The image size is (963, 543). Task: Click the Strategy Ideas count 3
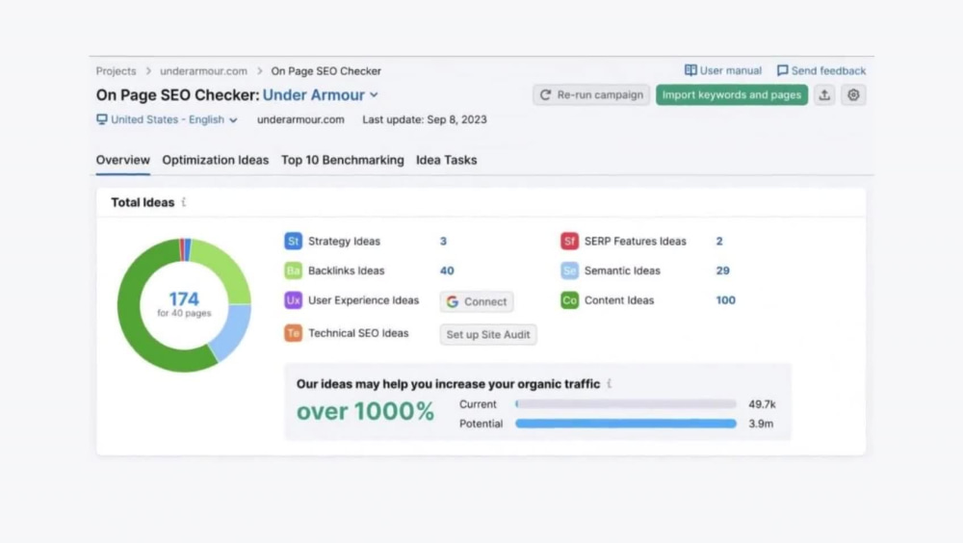click(443, 241)
